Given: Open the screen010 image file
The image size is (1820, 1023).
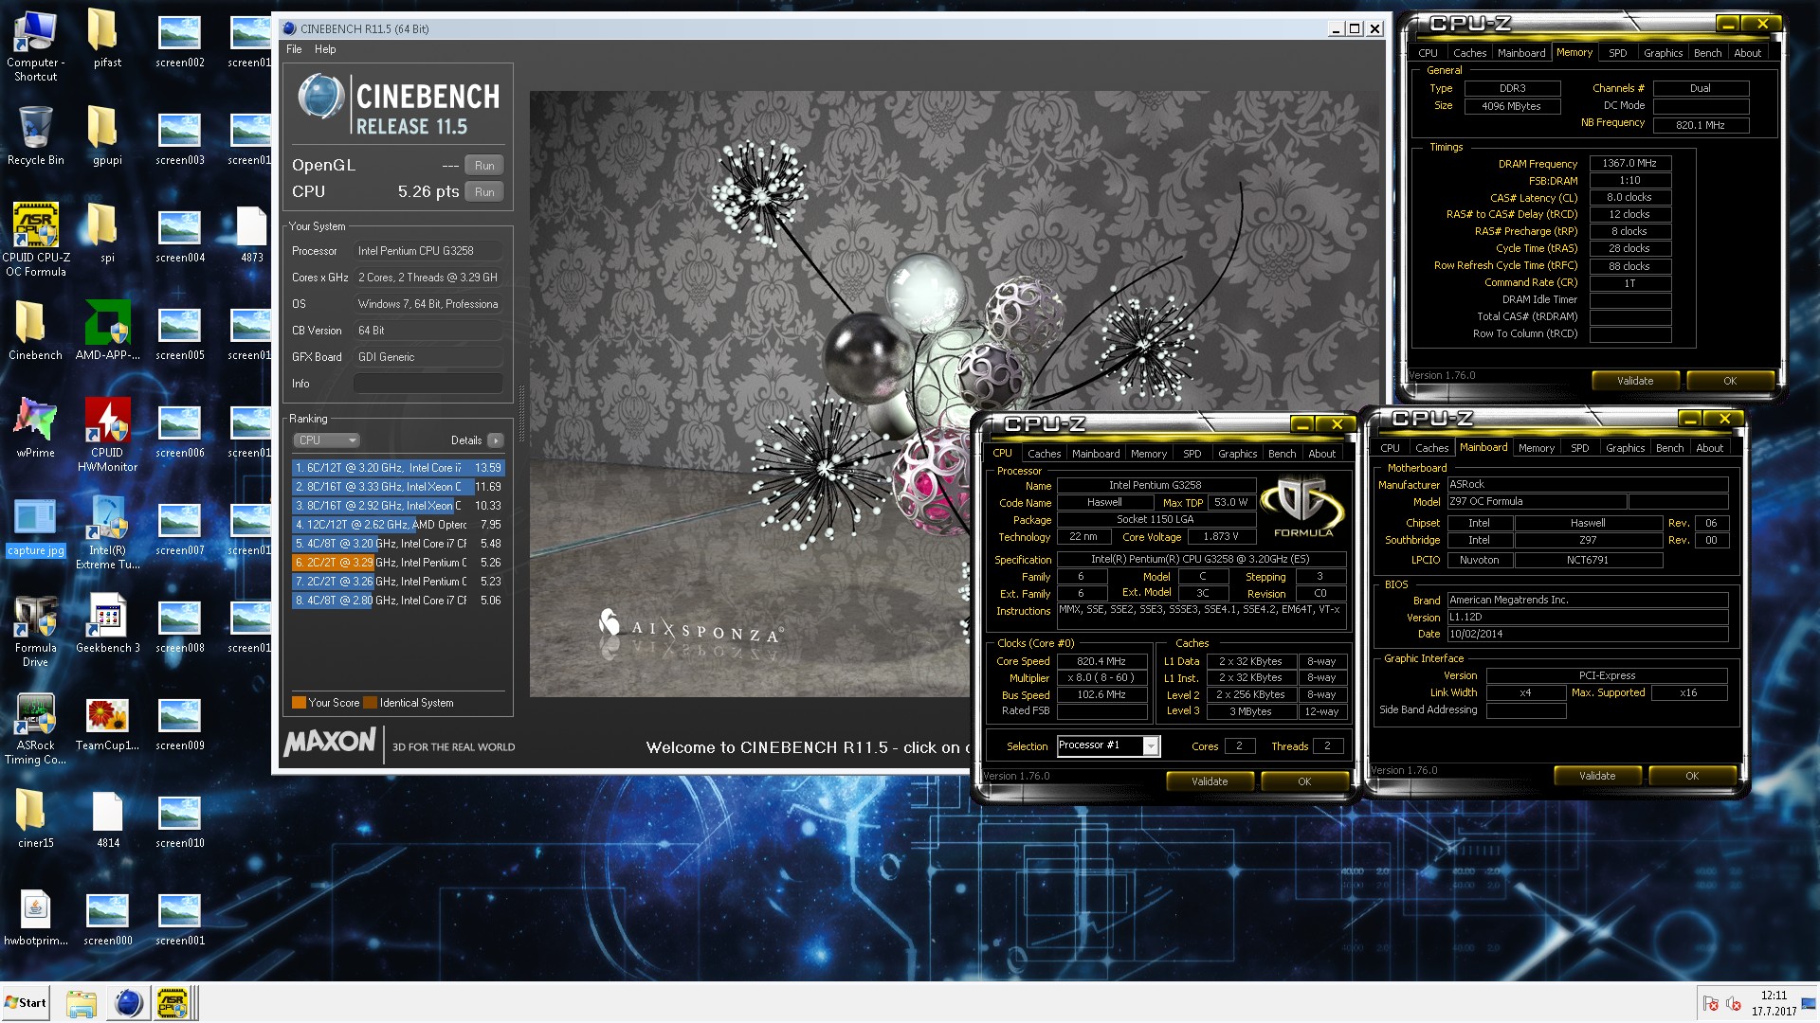Looking at the screenshot, I should (180, 819).
